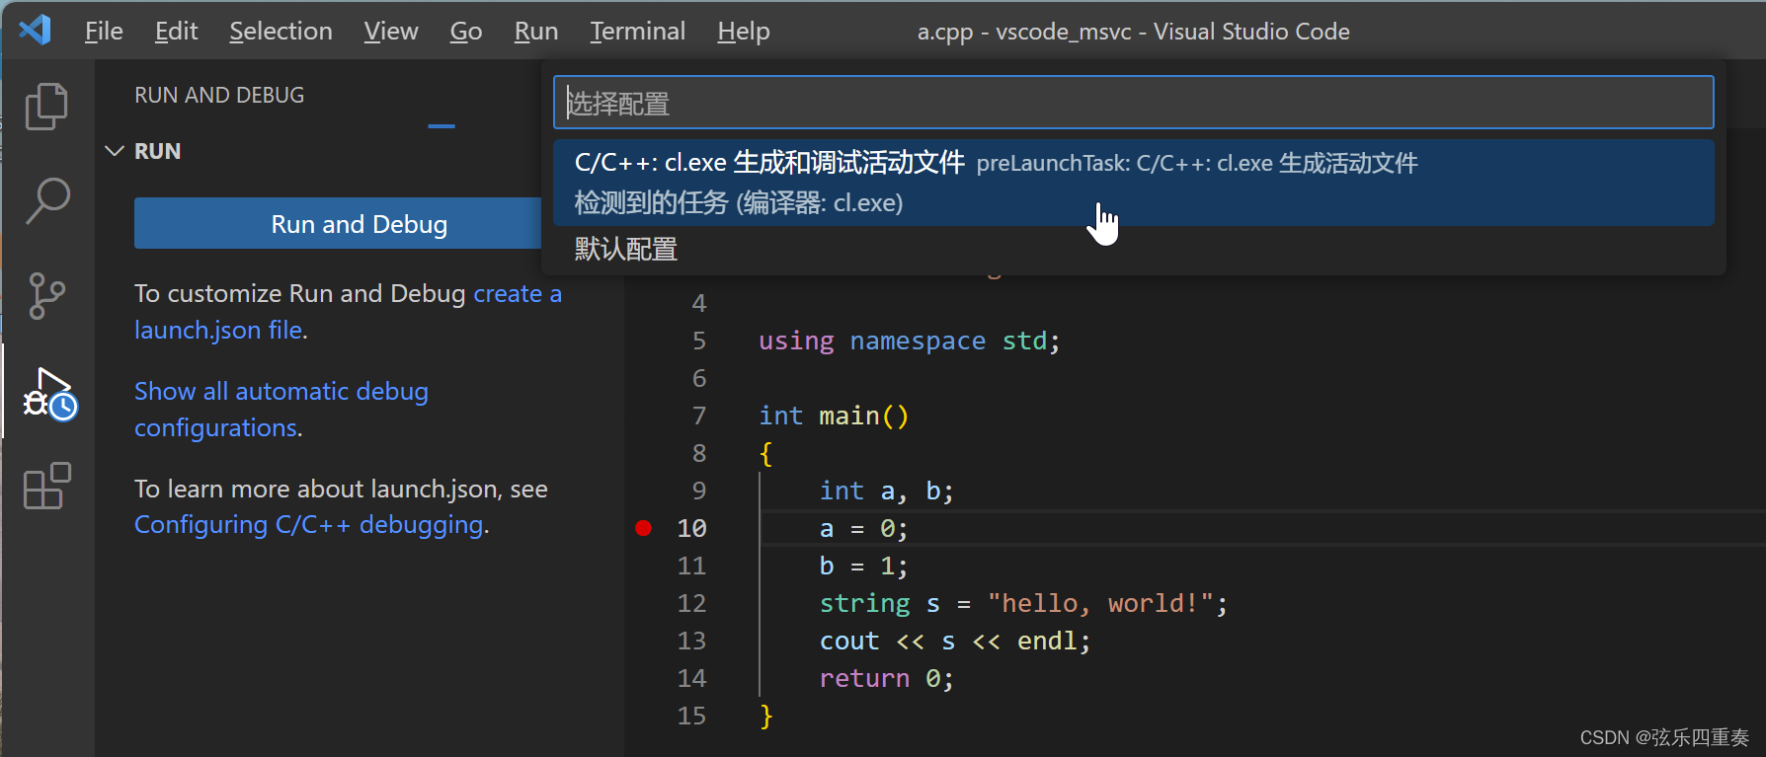Click line number 15 in gutter
The height and width of the screenshot is (757, 1766).
(691, 716)
